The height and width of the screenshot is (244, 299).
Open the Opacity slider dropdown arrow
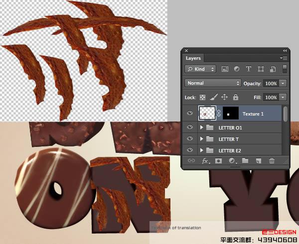click(283, 83)
